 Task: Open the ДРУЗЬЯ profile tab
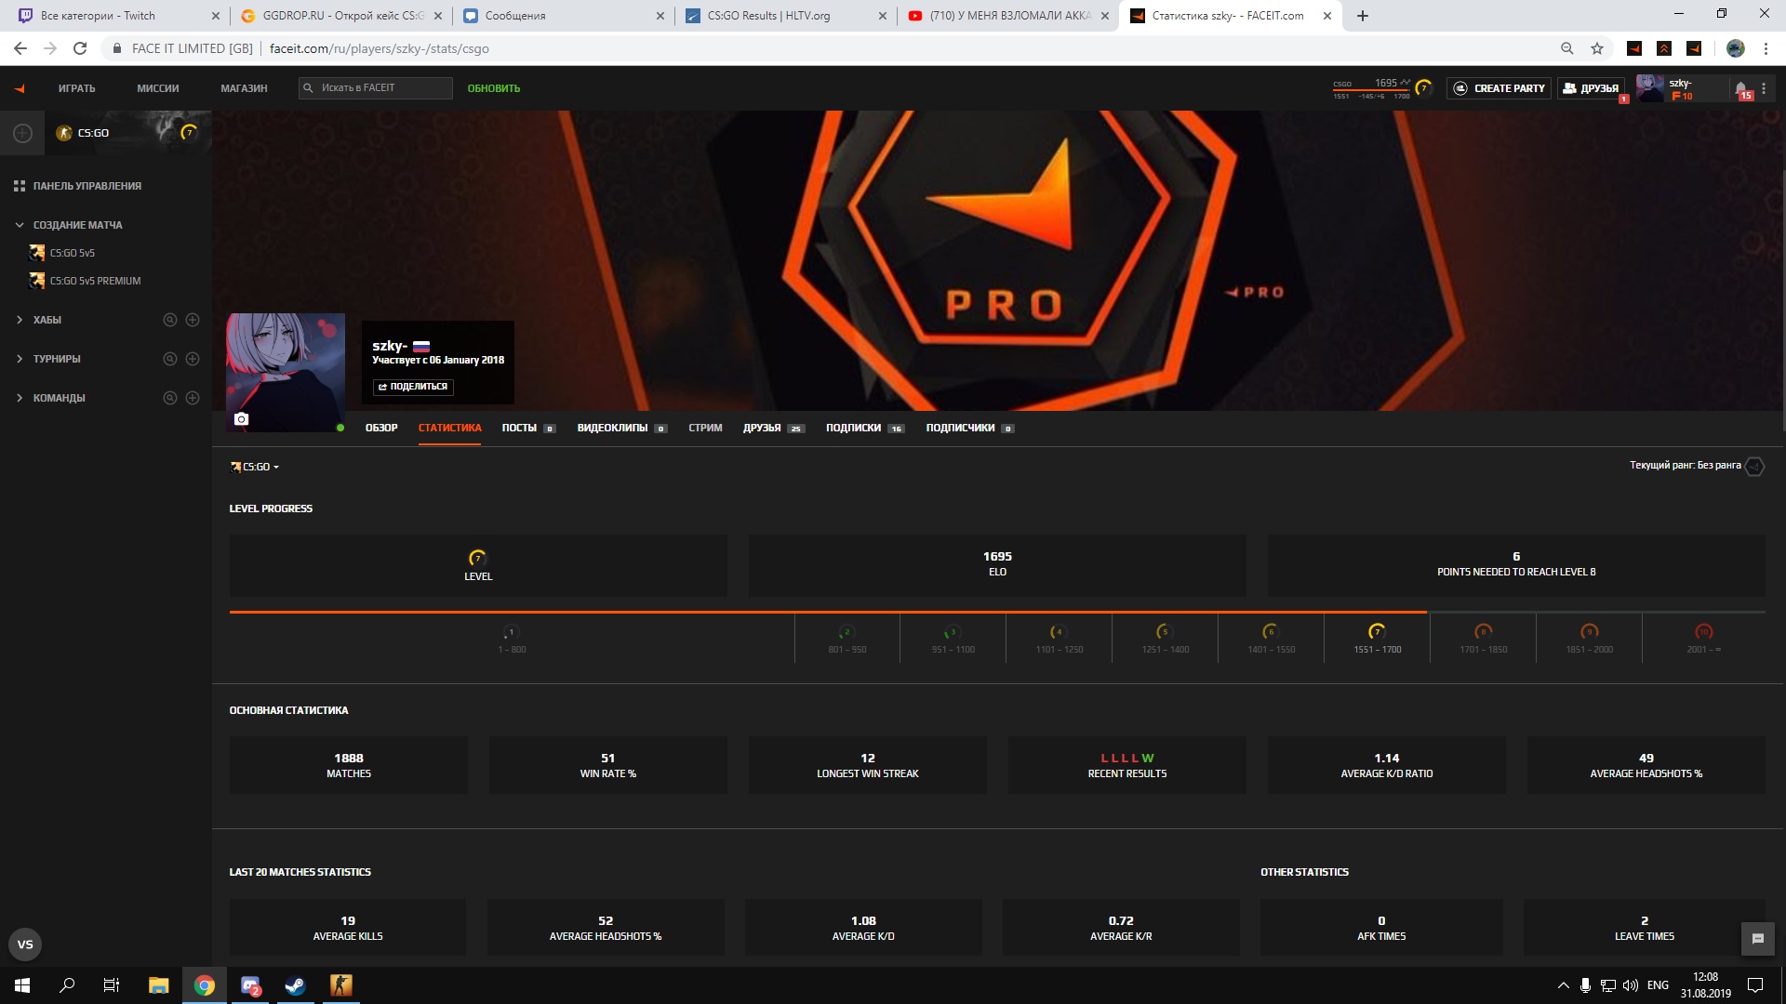762,428
